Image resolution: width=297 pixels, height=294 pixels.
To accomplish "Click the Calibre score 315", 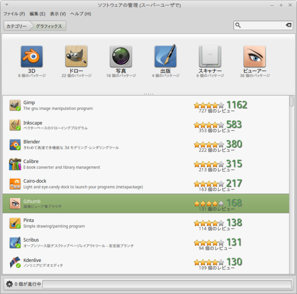I will point(234,164).
